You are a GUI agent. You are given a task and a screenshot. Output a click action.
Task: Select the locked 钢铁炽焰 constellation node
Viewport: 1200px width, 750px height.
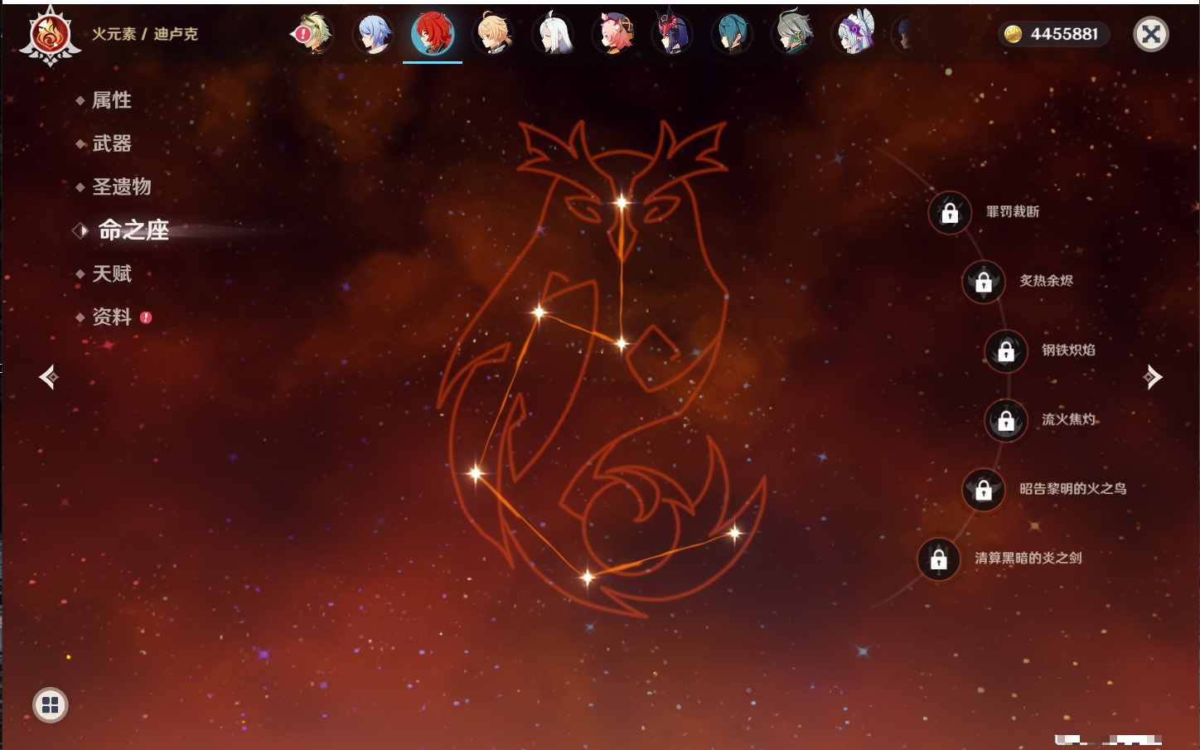click(1006, 351)
